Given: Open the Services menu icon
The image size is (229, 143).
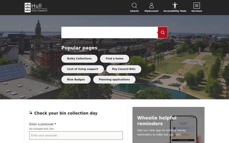Looking at the screenshot, I should (197, 6).
